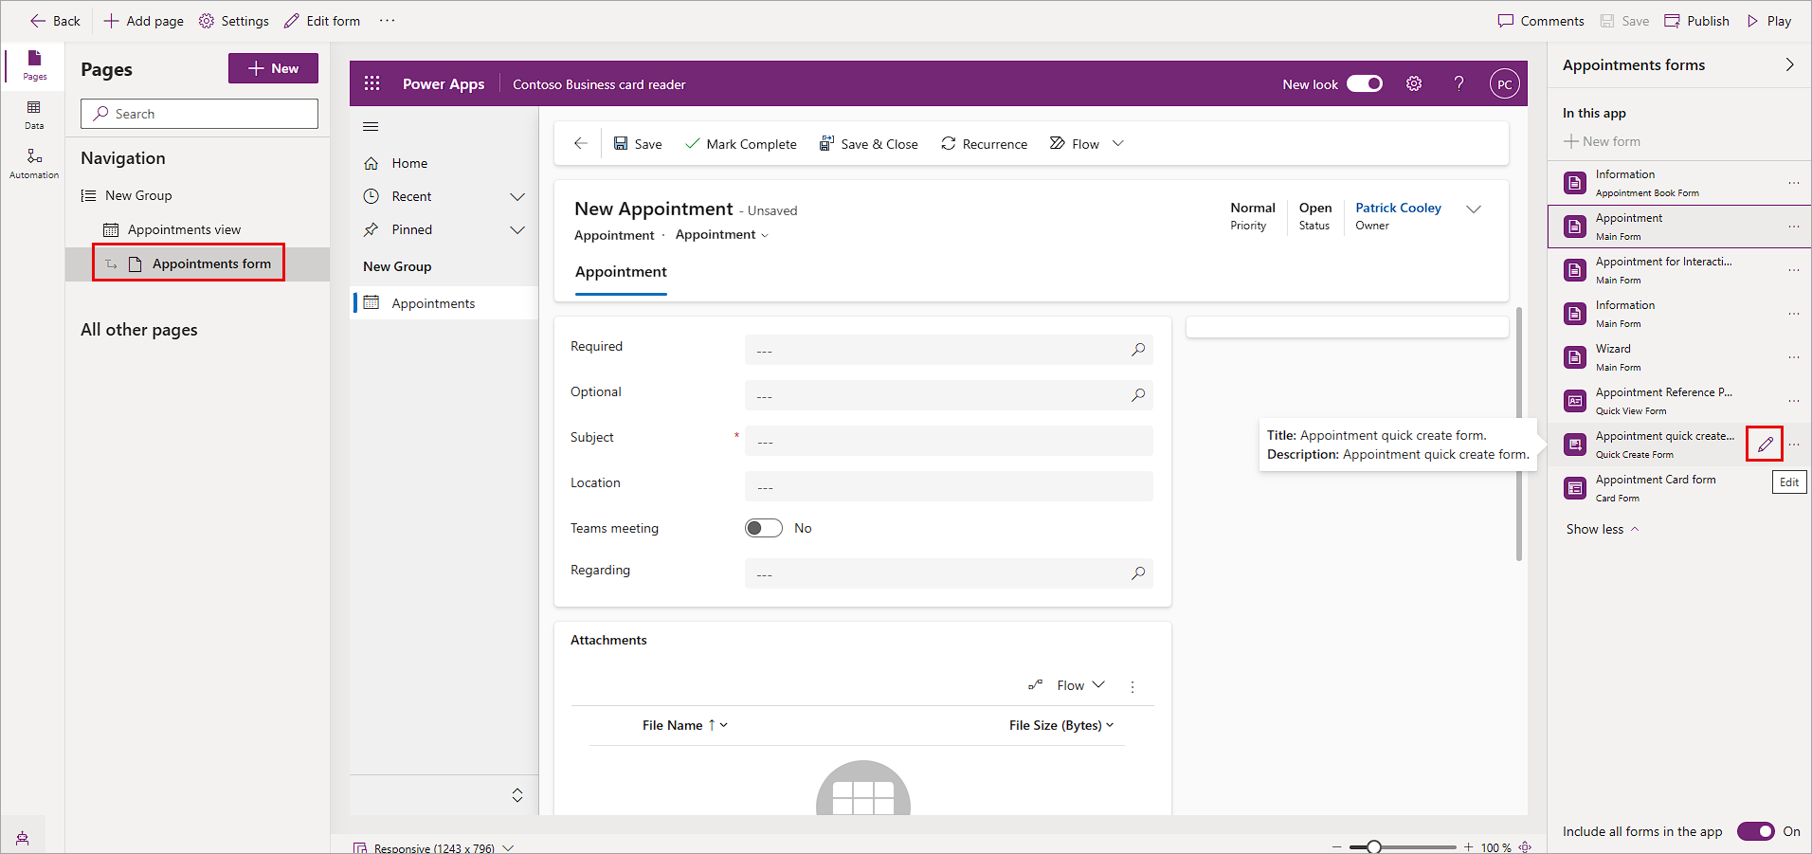Click Edit form

(x=322, y=21)
